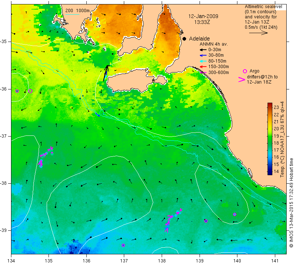Click the Argo float marker near 139.9E 38.7S
Screen dimensions: 294x265
tap(234, 214)
